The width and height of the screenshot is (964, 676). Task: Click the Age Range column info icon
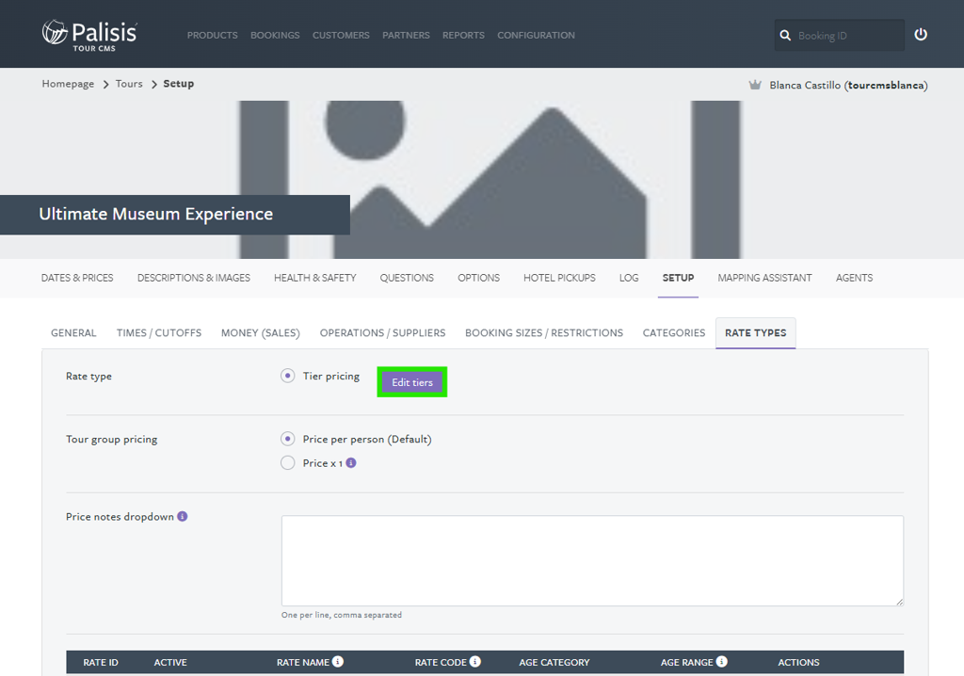coord(722,661)
